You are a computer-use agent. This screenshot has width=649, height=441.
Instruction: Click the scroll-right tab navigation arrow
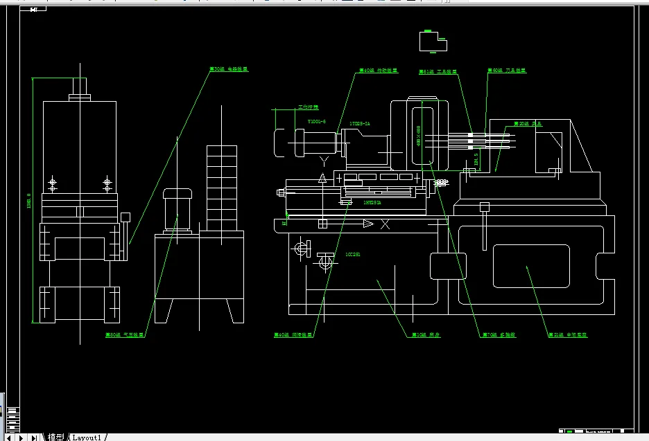21,438
